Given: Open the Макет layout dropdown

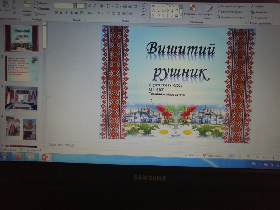Looking at the screenshot, I should pos(41,3).
